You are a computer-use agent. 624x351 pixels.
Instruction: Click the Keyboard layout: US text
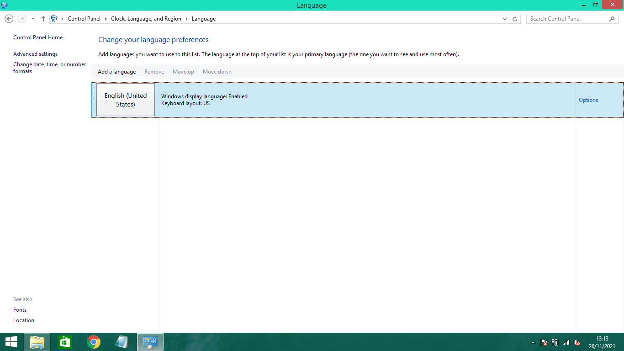pyautogui.click(x=185, y=103)
